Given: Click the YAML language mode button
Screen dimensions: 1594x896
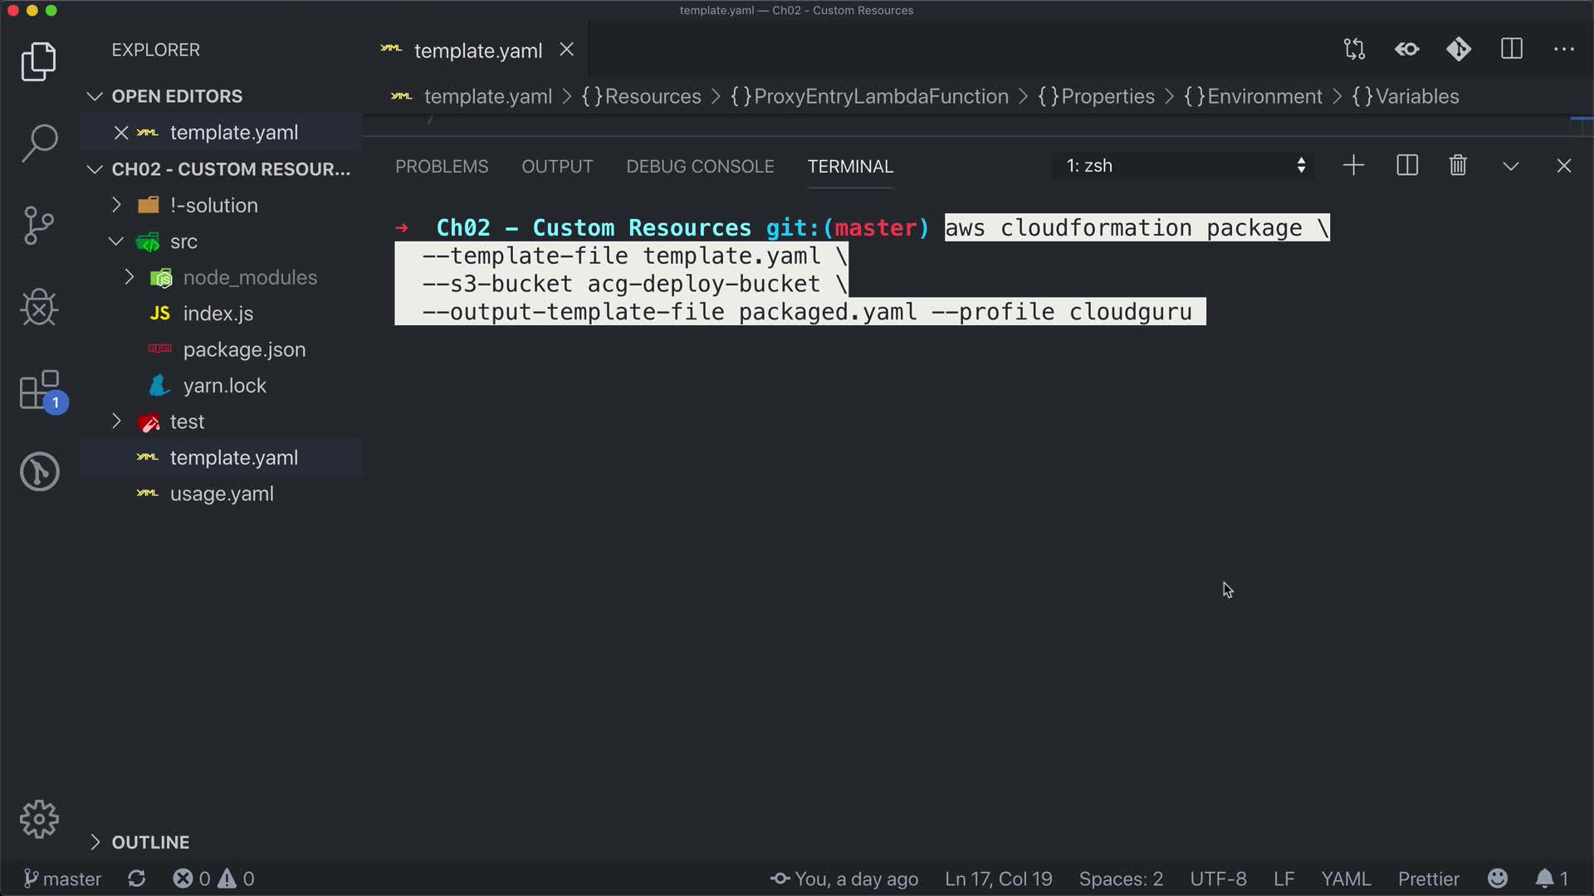Looking at the screenshot, I should (x=1346, y=879).
